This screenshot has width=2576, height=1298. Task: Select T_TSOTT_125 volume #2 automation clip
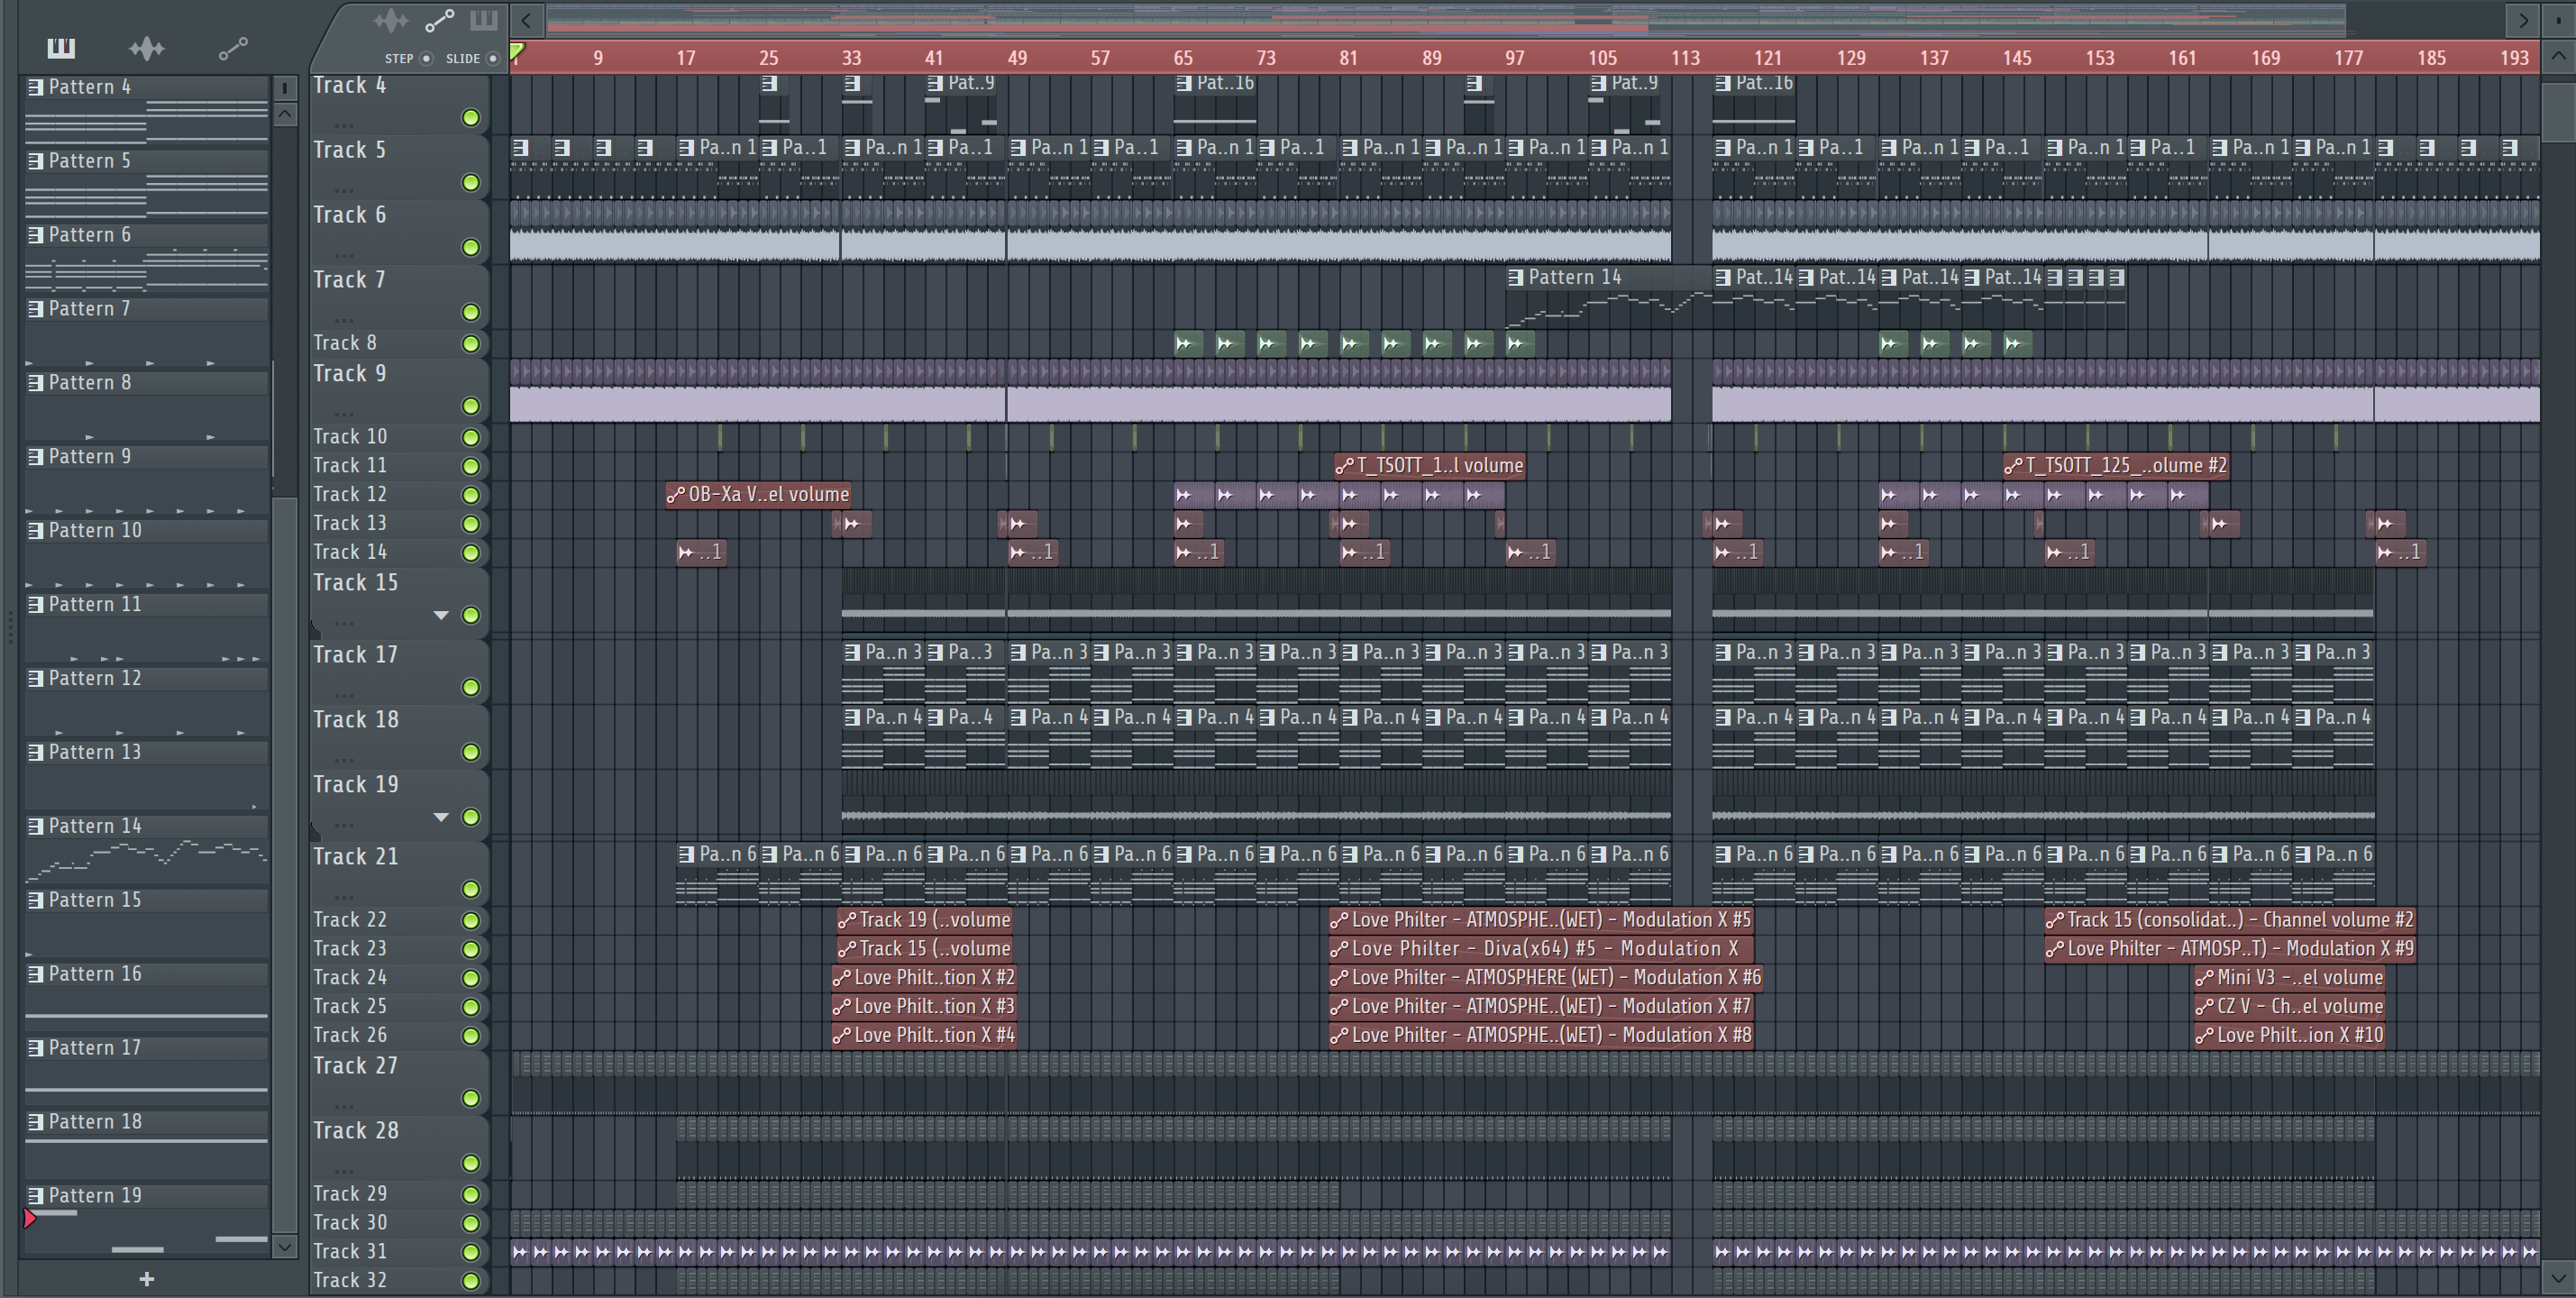pyautogui.click(x=2116, y=465)
